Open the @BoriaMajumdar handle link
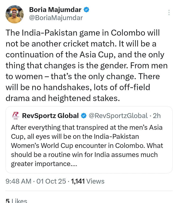The height and width of the screenshot is (203, 178). click(56, 18)
